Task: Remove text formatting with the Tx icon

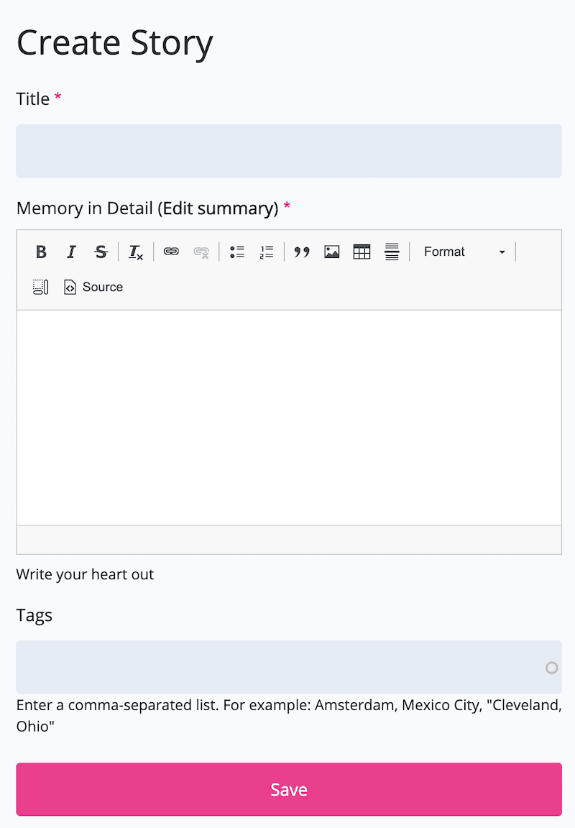Action: coord(135,252)
